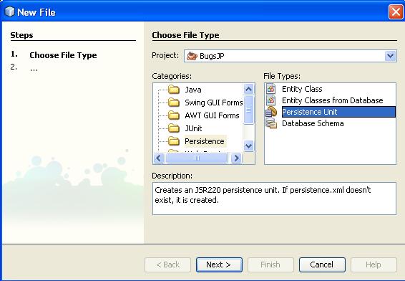Click step 1 Choose File Type
405x281 pixels.
63,55
